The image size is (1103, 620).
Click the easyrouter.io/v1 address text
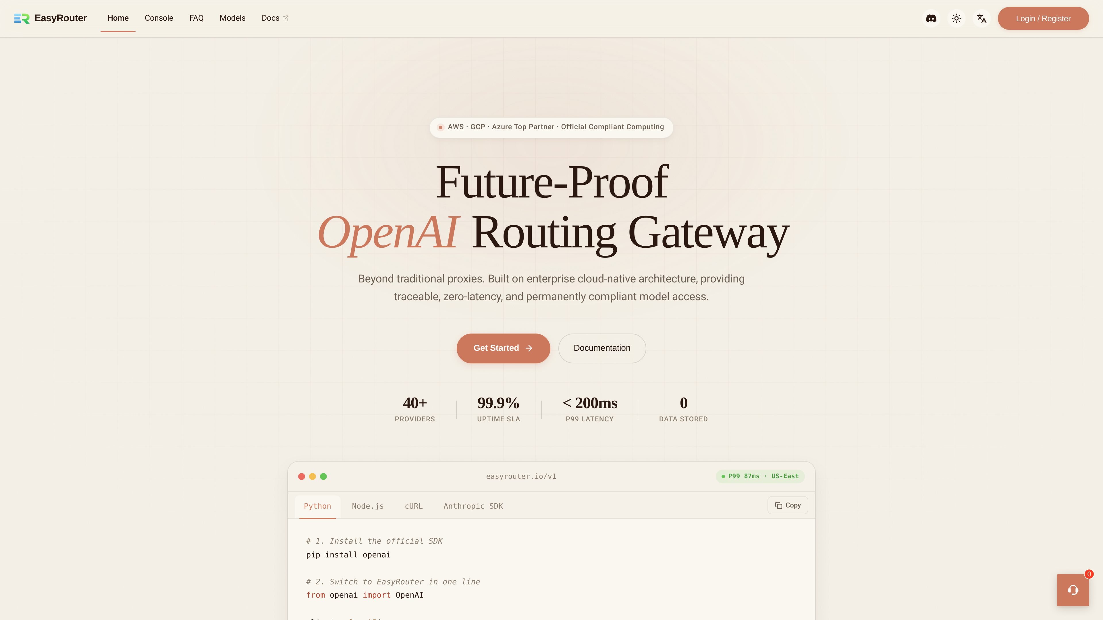(x=521, y=476)
